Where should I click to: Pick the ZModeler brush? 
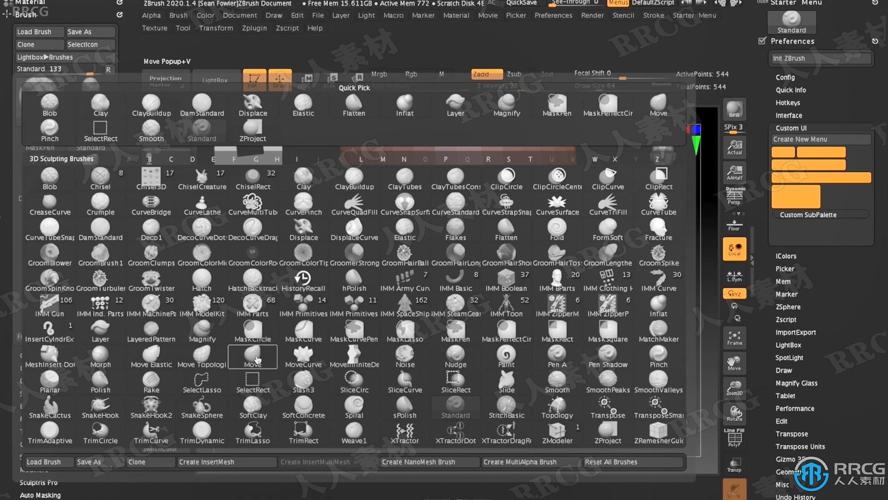pos(557,433)
